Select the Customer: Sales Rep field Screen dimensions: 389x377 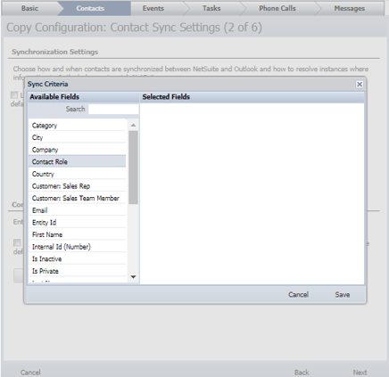(77, 186)
